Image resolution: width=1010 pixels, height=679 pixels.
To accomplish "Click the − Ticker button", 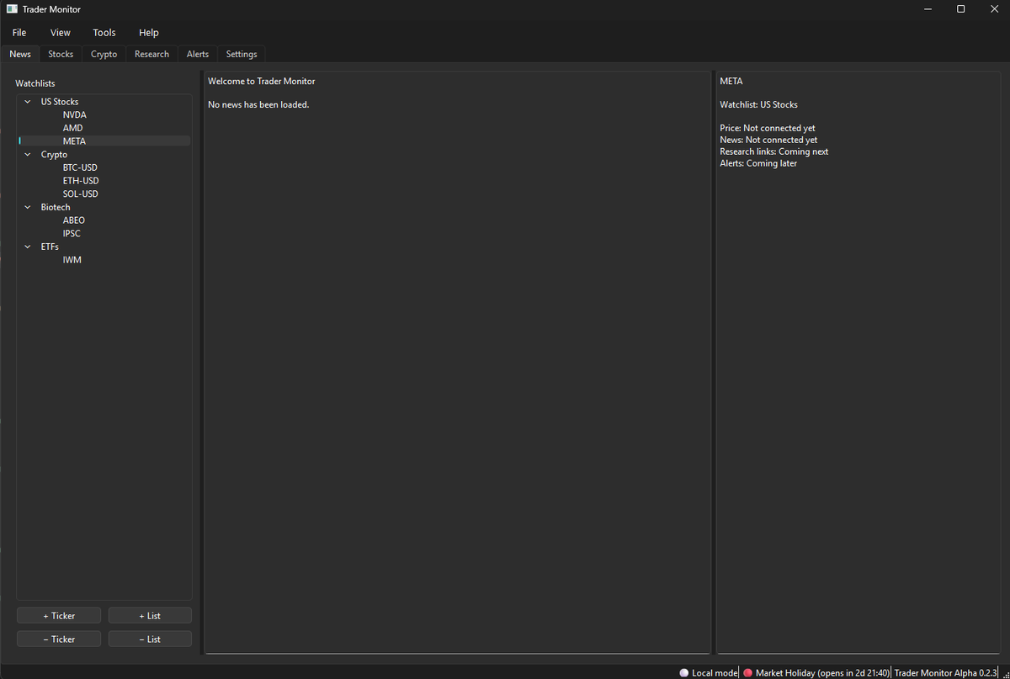I will [59, 639].
